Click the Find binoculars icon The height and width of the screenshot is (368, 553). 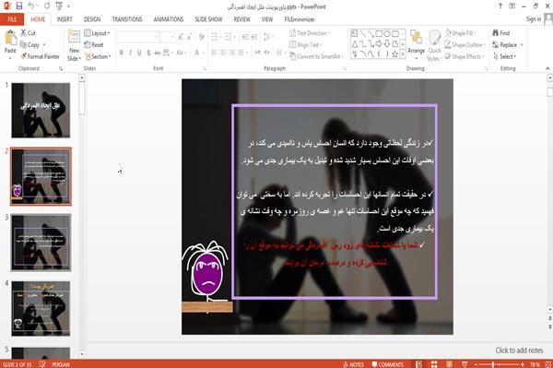tap(496, 33)
